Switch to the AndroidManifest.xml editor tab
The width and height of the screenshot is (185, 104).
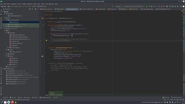click(163, 9)
